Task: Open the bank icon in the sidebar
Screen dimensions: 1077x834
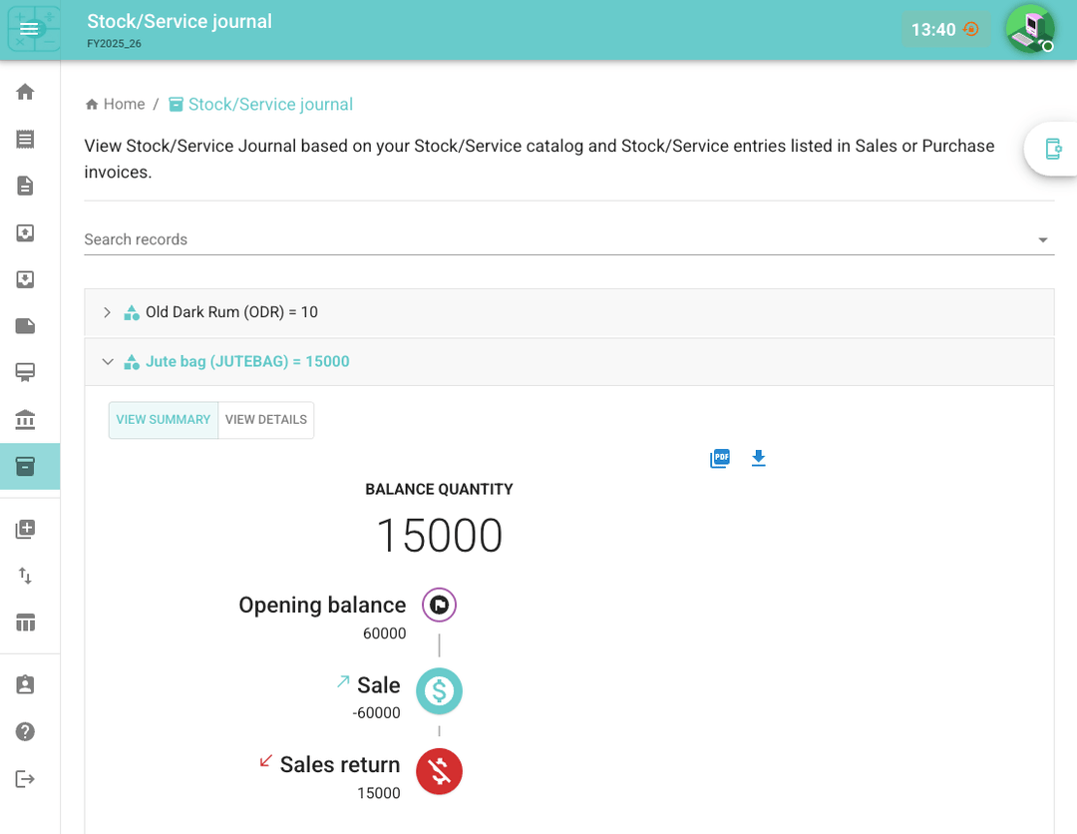Action: click(26, 420)
